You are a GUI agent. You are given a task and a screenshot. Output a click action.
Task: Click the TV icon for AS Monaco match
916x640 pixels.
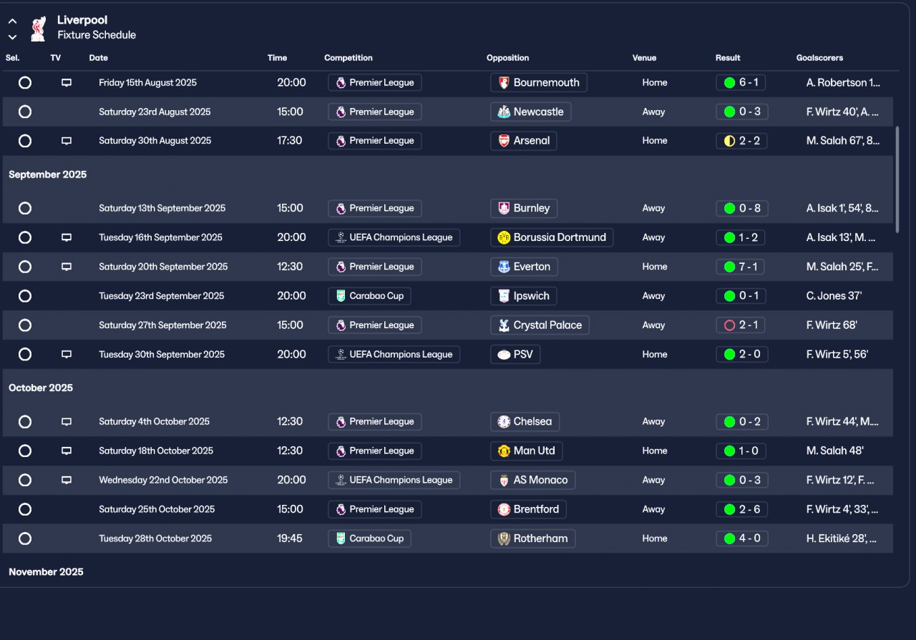(x=67, y=481)
